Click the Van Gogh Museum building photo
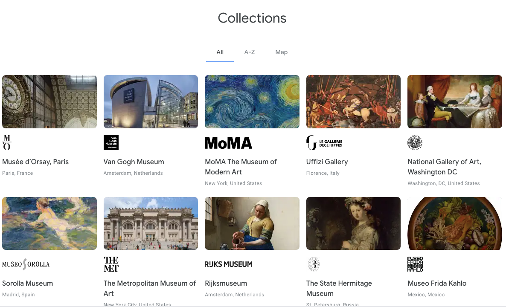 pyautogui.click(x=151, y=101)
